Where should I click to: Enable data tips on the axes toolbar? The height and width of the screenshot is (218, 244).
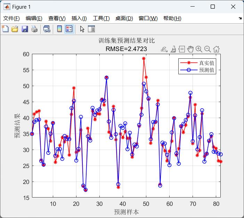(x=181, y=49)
